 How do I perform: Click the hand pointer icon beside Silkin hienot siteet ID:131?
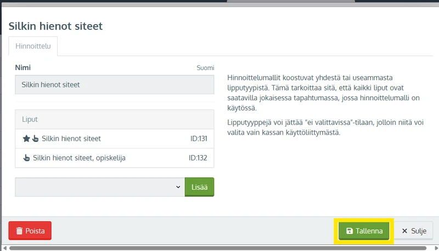click(x=35, y=139)
